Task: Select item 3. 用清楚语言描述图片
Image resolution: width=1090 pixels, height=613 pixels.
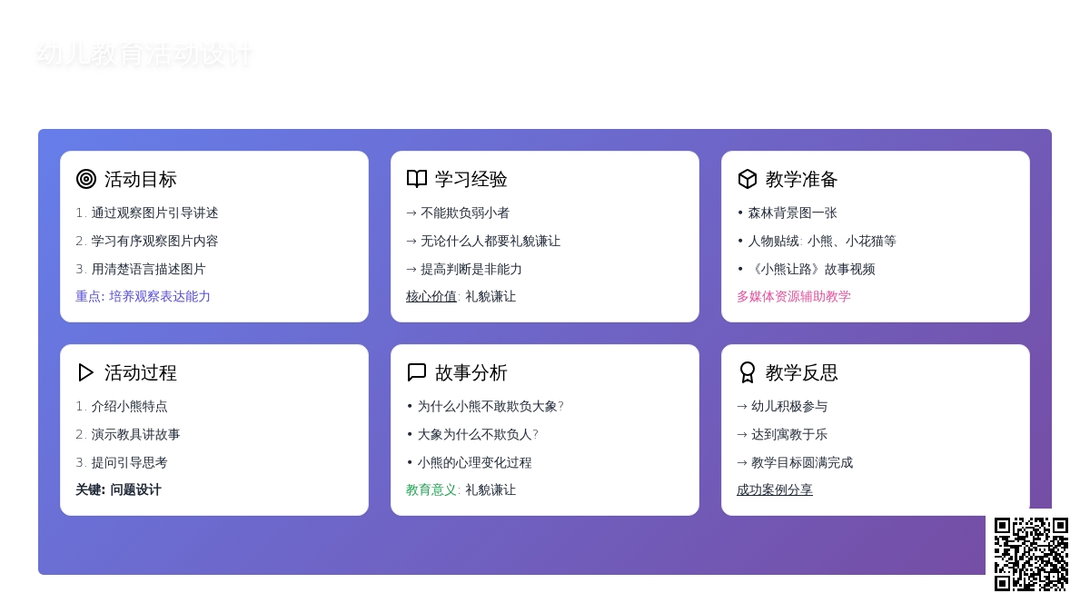Action: (141, 269)
